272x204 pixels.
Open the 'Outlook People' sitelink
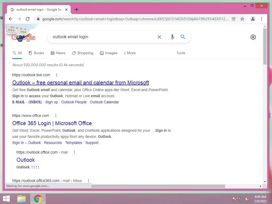74,102
